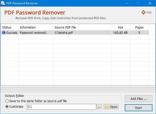Viewport: 156px width, 114px height.
Task: Select Save to same folder radio option
Action: click(x=7, y=101)
